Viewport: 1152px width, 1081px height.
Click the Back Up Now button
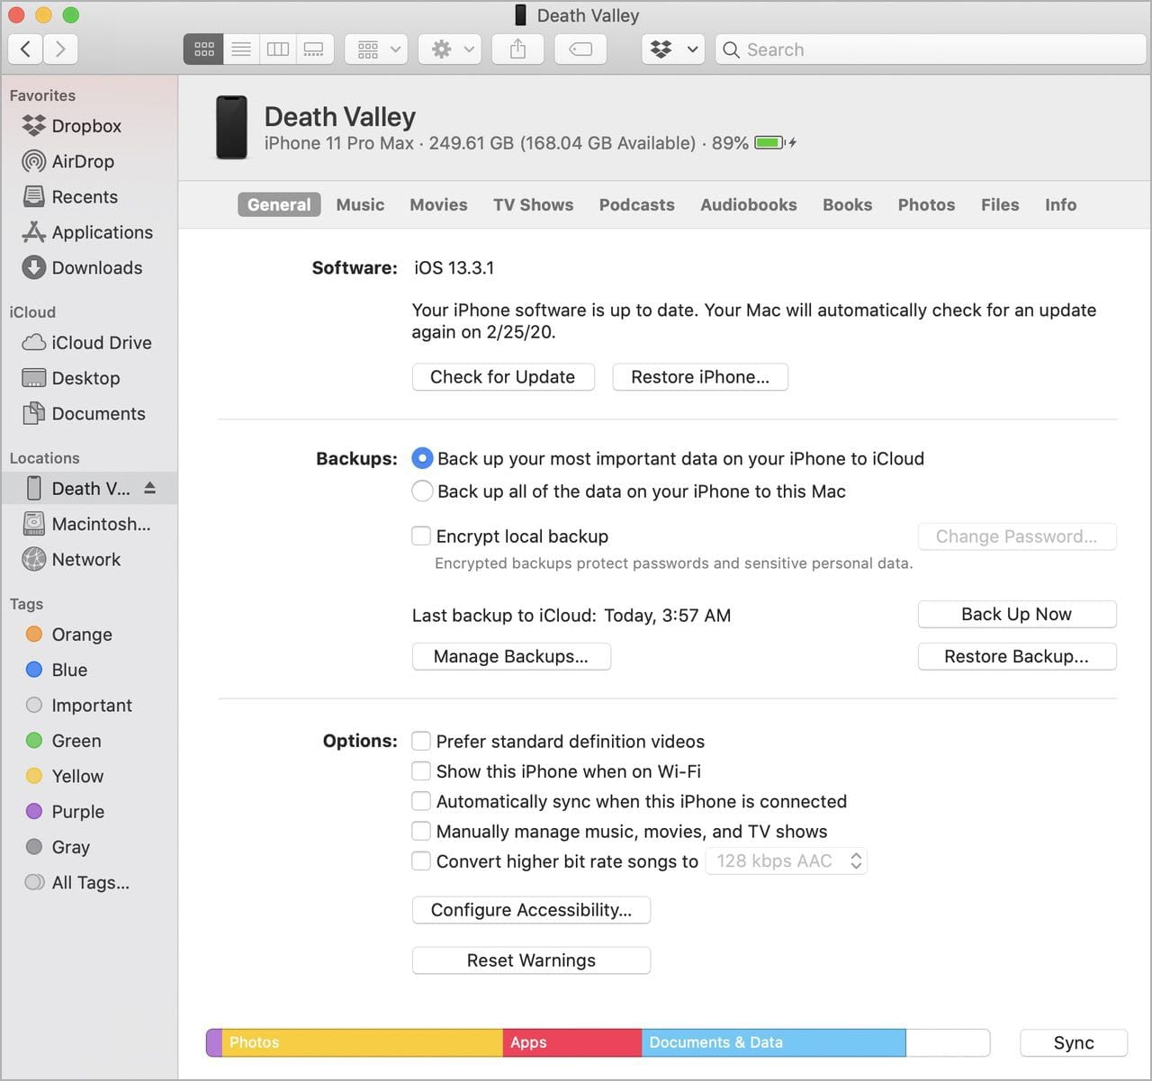pos(1017,614)
